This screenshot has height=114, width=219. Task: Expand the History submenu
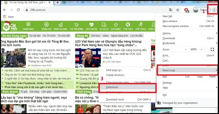(187, 33)
